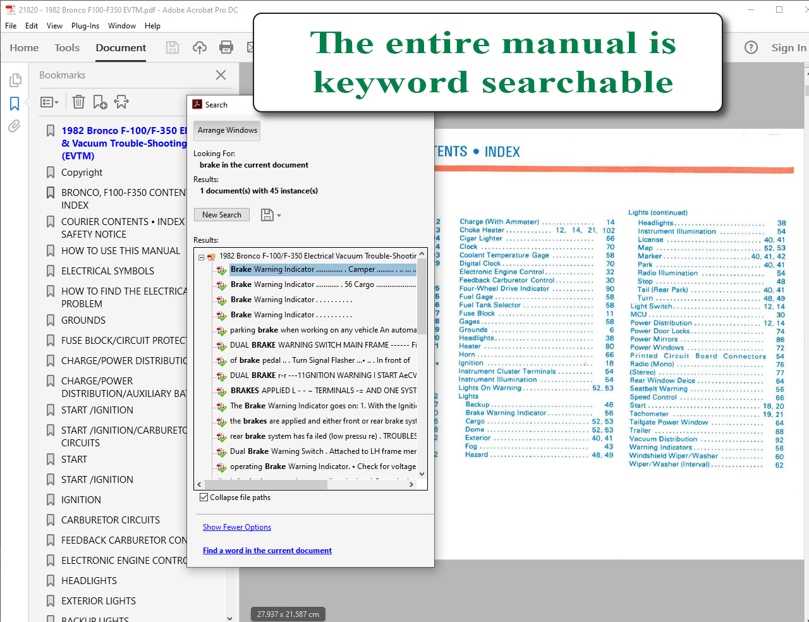The width and height of the screenshot is (809, 622).
Task: Open the GROUNDS bookmark
Action: point(83,320)
